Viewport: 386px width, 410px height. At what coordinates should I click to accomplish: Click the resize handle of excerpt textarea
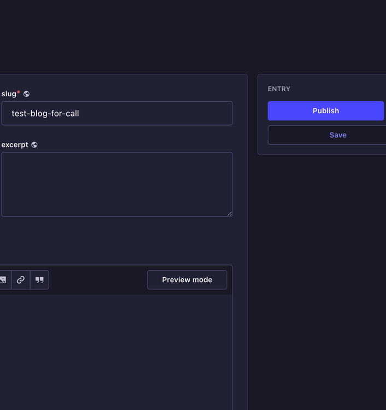pyautogui.click(x=229, y=213)
